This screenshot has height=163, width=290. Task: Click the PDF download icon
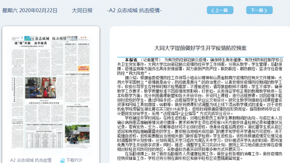(63, 160)
